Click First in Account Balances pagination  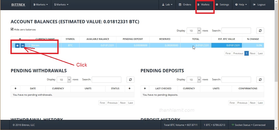tap(228, 54)
